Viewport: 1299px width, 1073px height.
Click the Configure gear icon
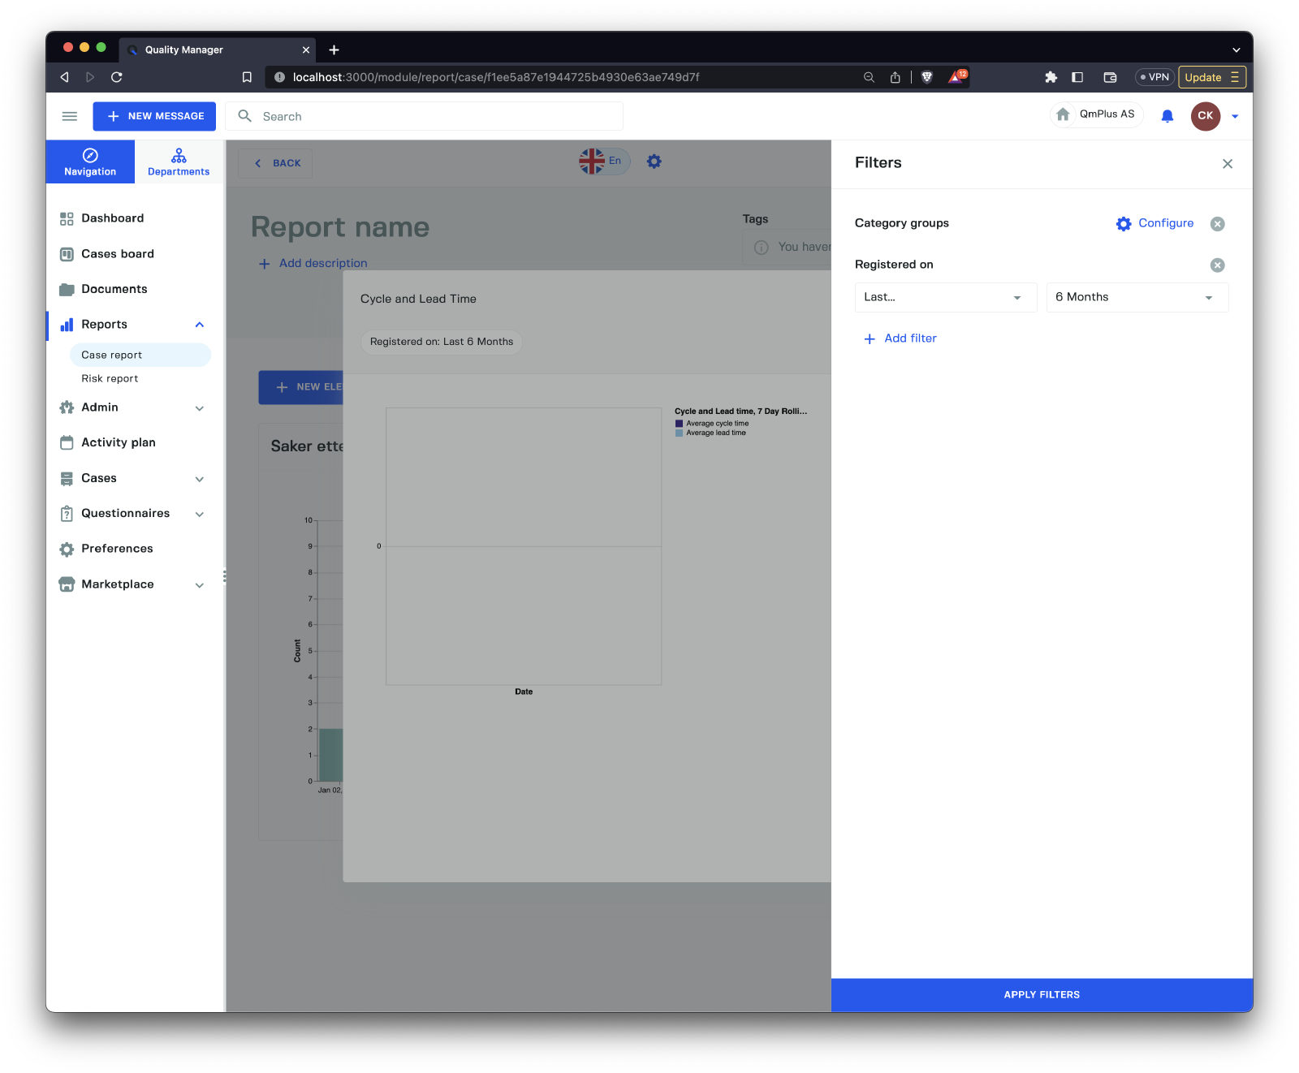[x=1124, y=224]
